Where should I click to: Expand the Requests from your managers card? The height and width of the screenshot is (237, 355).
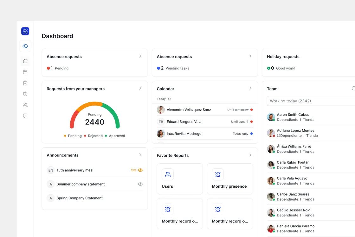pos(140,88)
